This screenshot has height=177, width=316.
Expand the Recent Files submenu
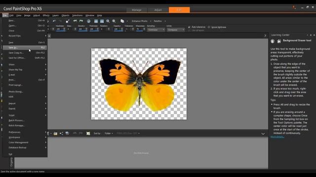point(25,36)
